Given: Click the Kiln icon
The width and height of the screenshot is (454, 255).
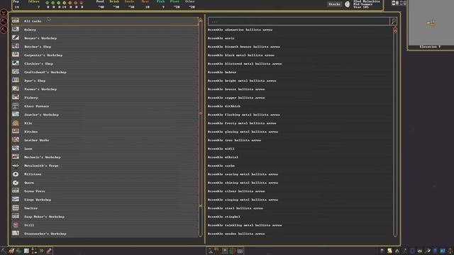Looking at the screenshot, I should tap(16, 123).
